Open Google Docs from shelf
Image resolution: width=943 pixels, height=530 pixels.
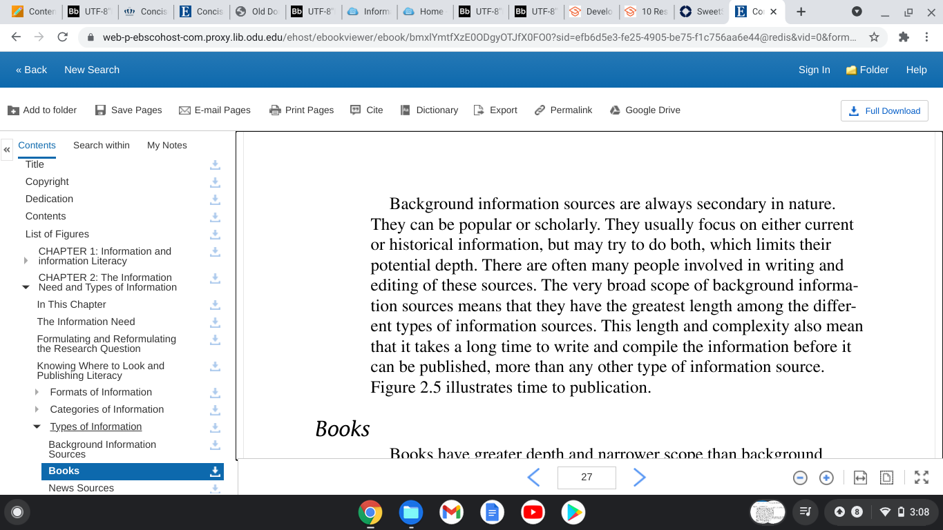492,512
